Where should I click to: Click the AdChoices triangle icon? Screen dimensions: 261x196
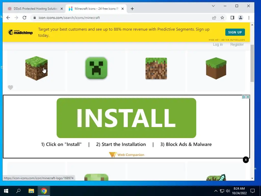click(244, 97)
